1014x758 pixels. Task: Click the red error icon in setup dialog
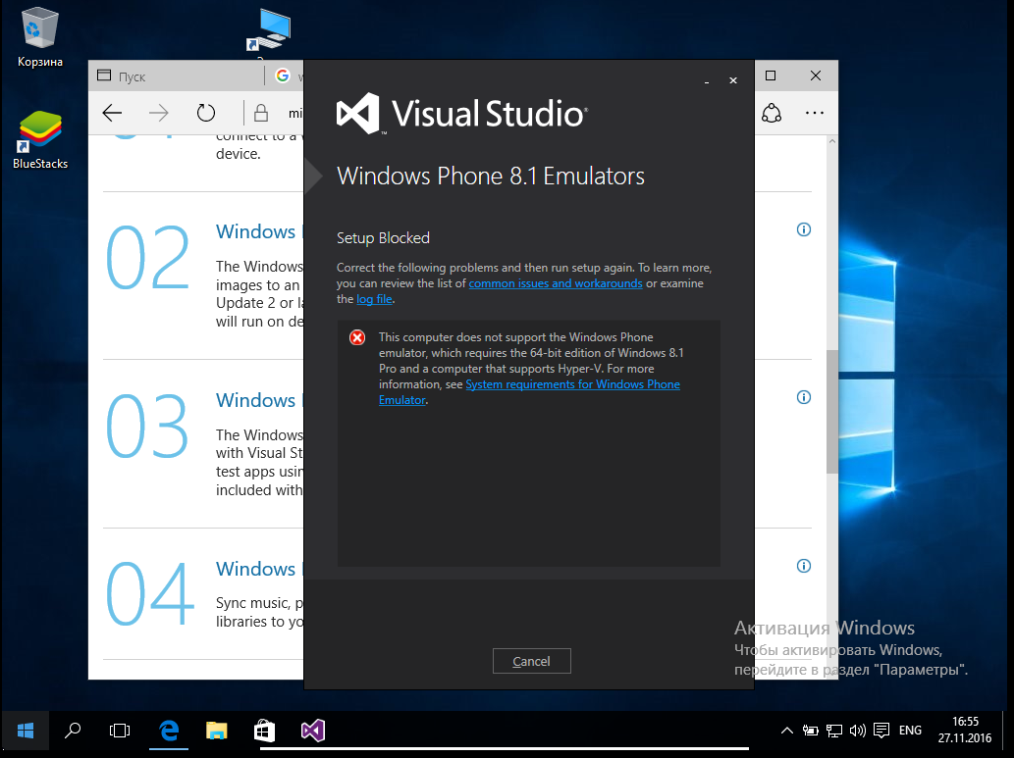tap(357, 337)
